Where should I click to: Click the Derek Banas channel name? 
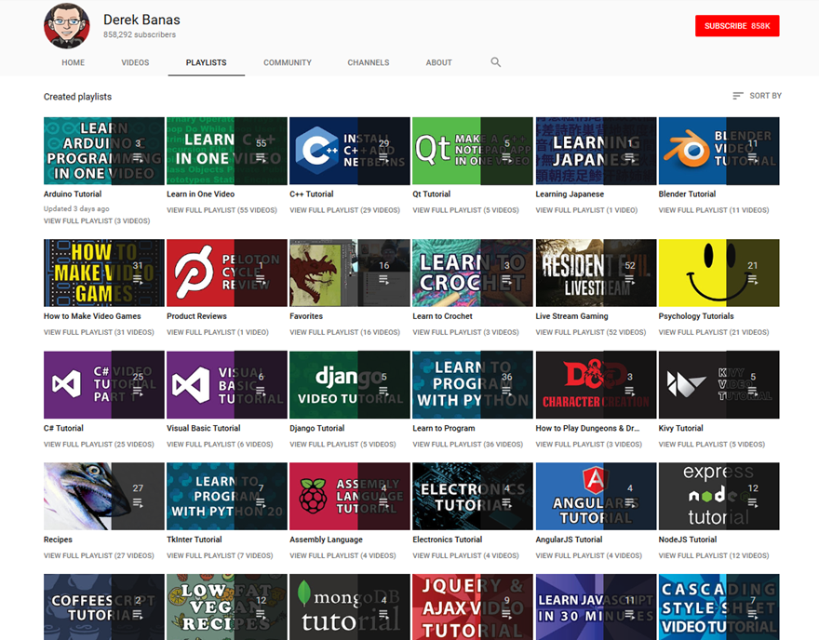[141, 20]
